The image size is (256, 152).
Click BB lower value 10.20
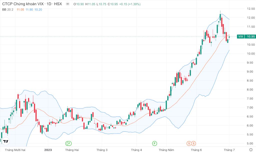(38, 10)
